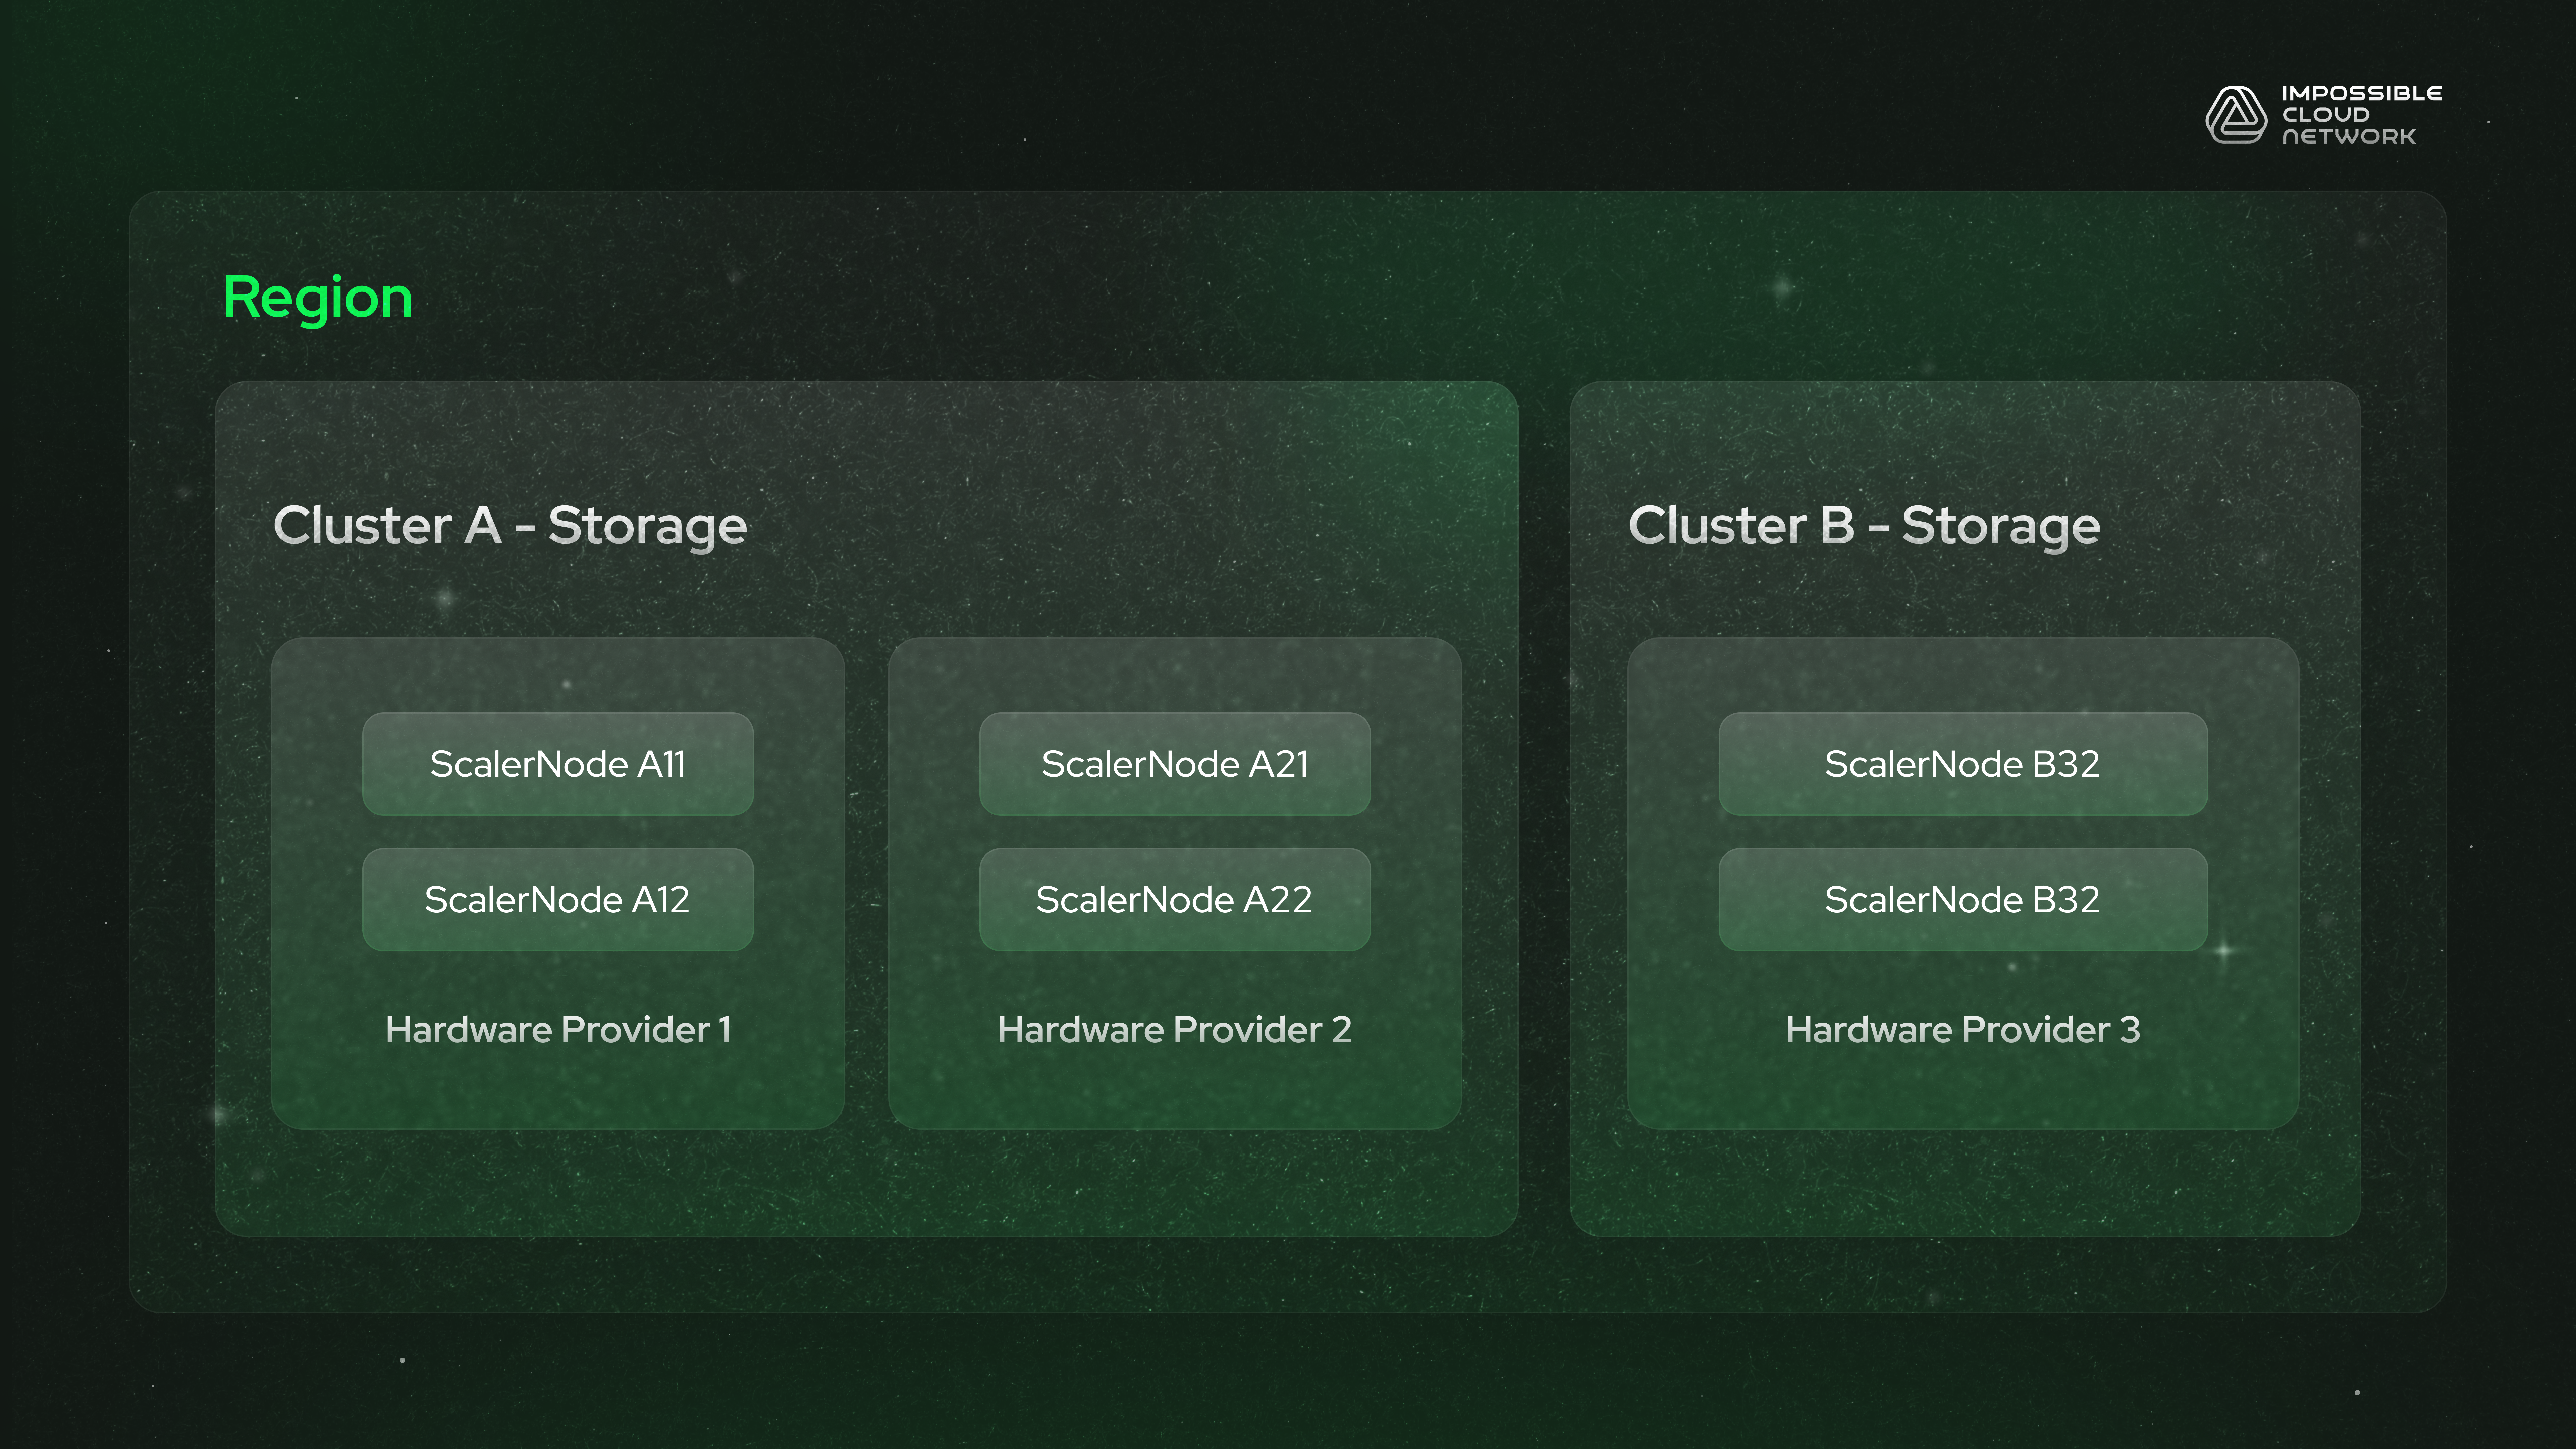Viewport: 2576px width, 1449px height.
Task: Select the ScalerNode A12 box
Action: click(558, 899)
